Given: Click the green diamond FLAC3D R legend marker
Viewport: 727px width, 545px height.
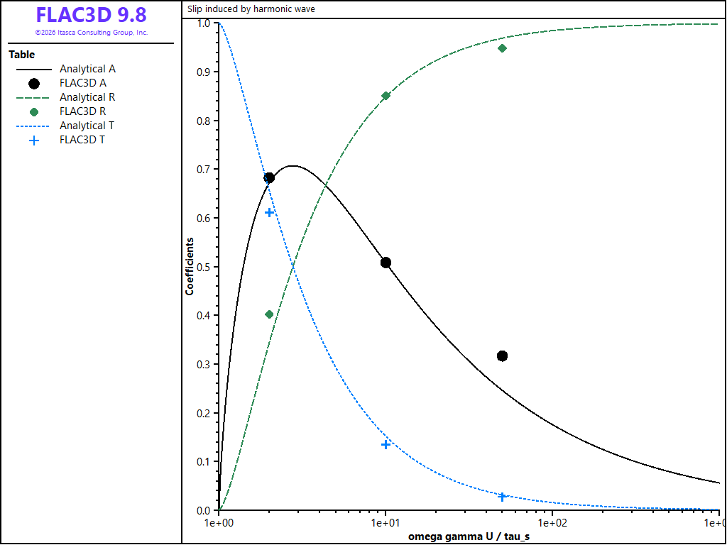Looking at the screenshot, I should pyautogui.click(x=34, y=112).
